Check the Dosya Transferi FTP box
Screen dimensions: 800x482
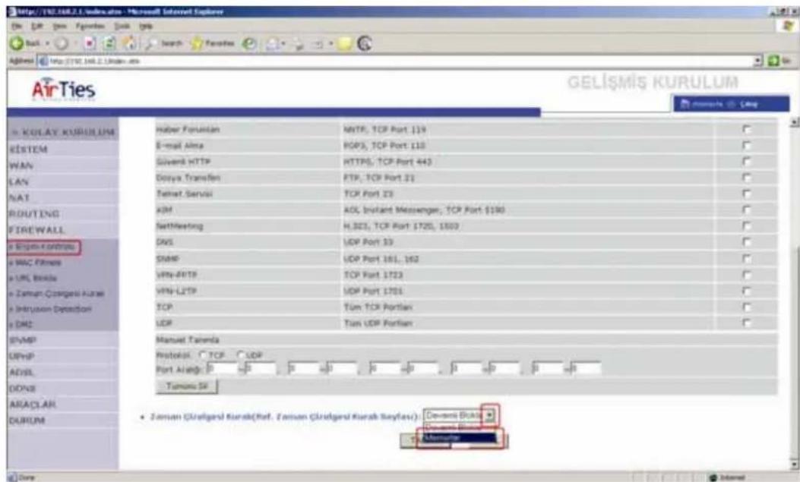coord(746,178)
